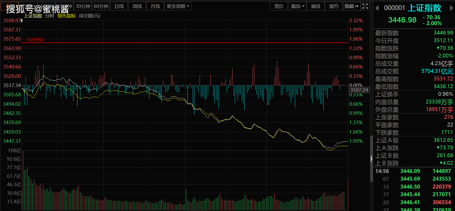Image resolution: width=455 pixels, height=211 pixels.
Task: Switch to 周线 weekly chart
Action: (x=137, y=6)
